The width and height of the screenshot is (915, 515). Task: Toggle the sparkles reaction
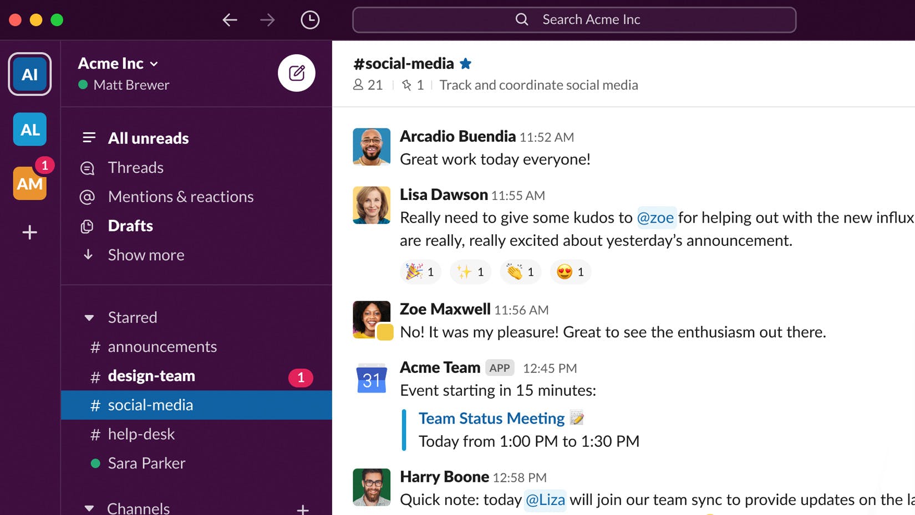tap(470, 272)
